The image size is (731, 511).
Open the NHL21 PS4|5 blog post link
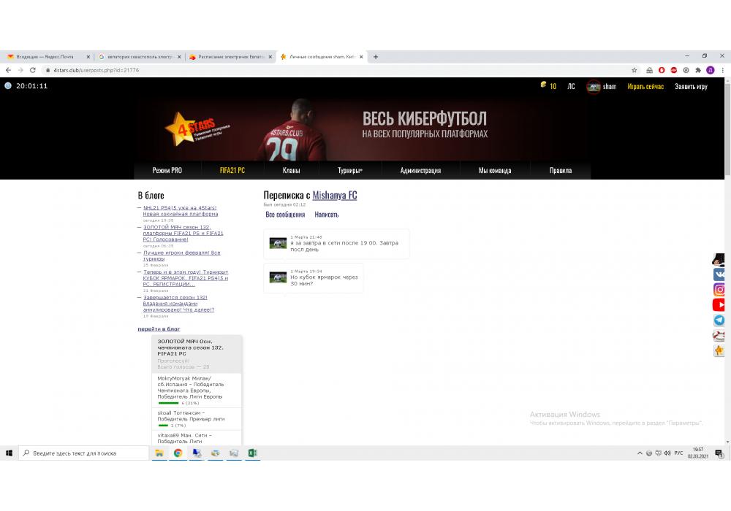coord(180,211)
